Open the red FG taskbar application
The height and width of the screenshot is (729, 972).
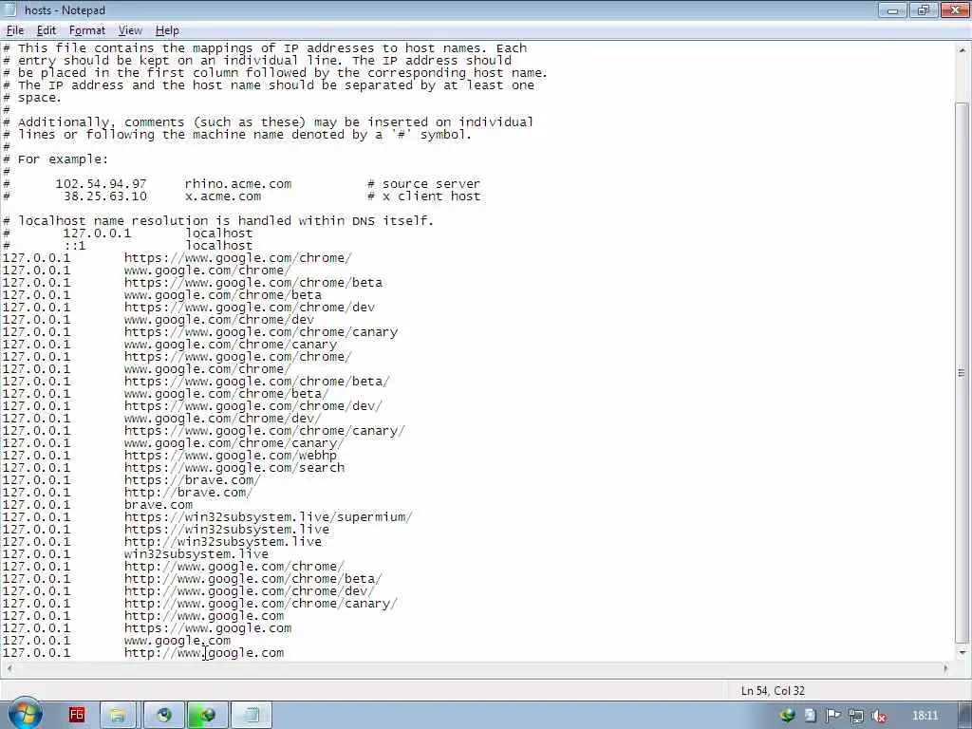click(76, 715)
